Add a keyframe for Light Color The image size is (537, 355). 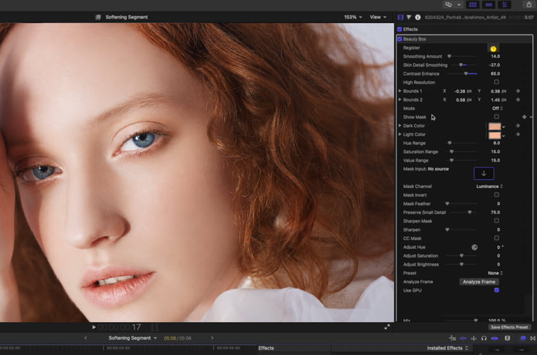(x=518, y=134)
